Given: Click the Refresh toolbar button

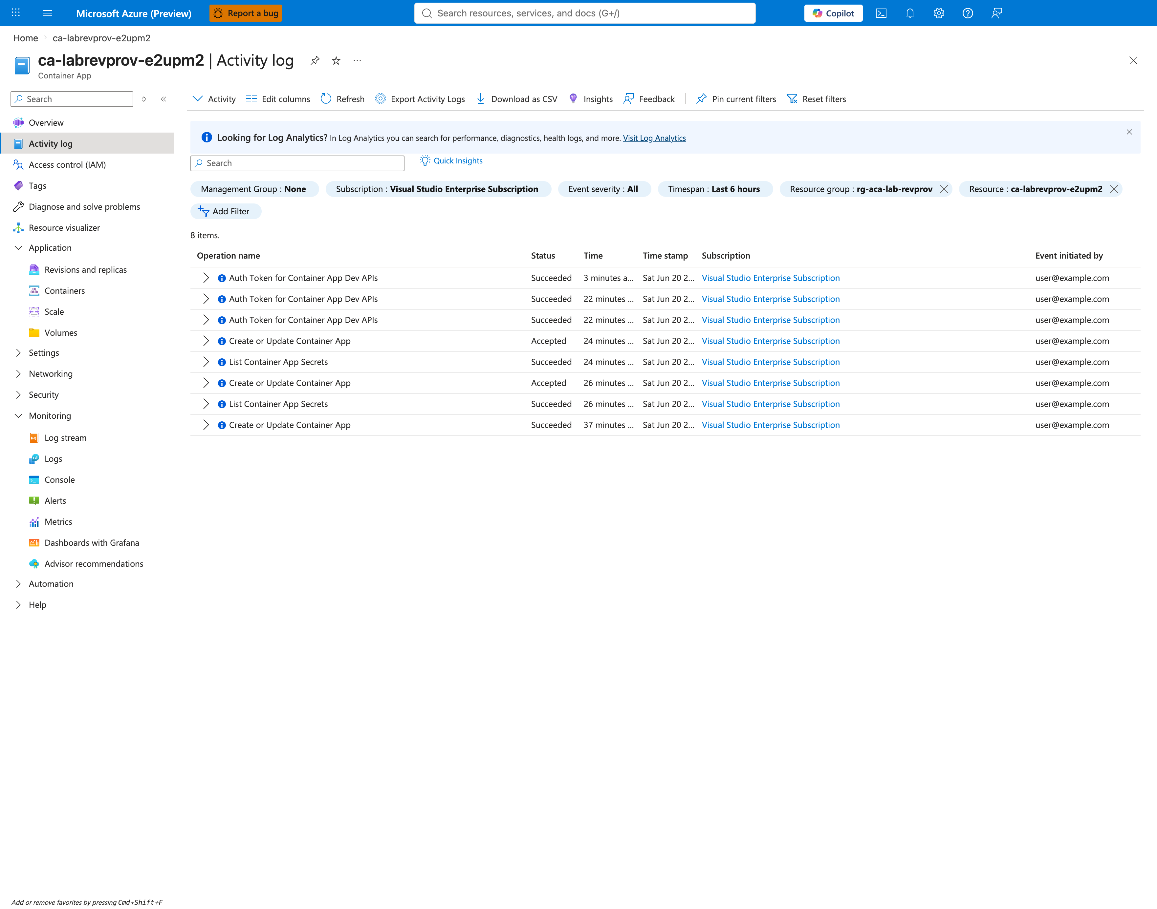Looking at the screenshot, I should point(342,99).
